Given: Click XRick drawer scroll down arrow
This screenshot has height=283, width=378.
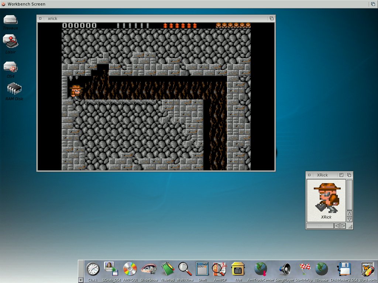Looking at the screenshot, I should pos(350,219).
